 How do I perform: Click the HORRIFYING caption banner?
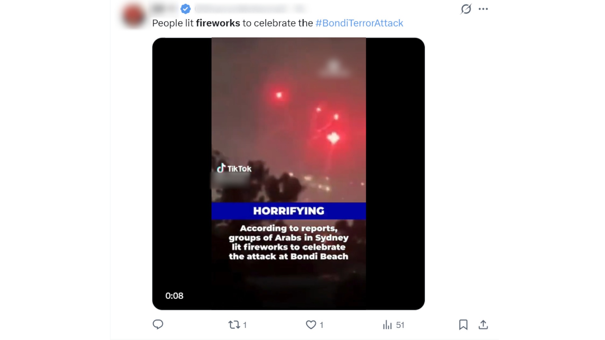[289, 211]
